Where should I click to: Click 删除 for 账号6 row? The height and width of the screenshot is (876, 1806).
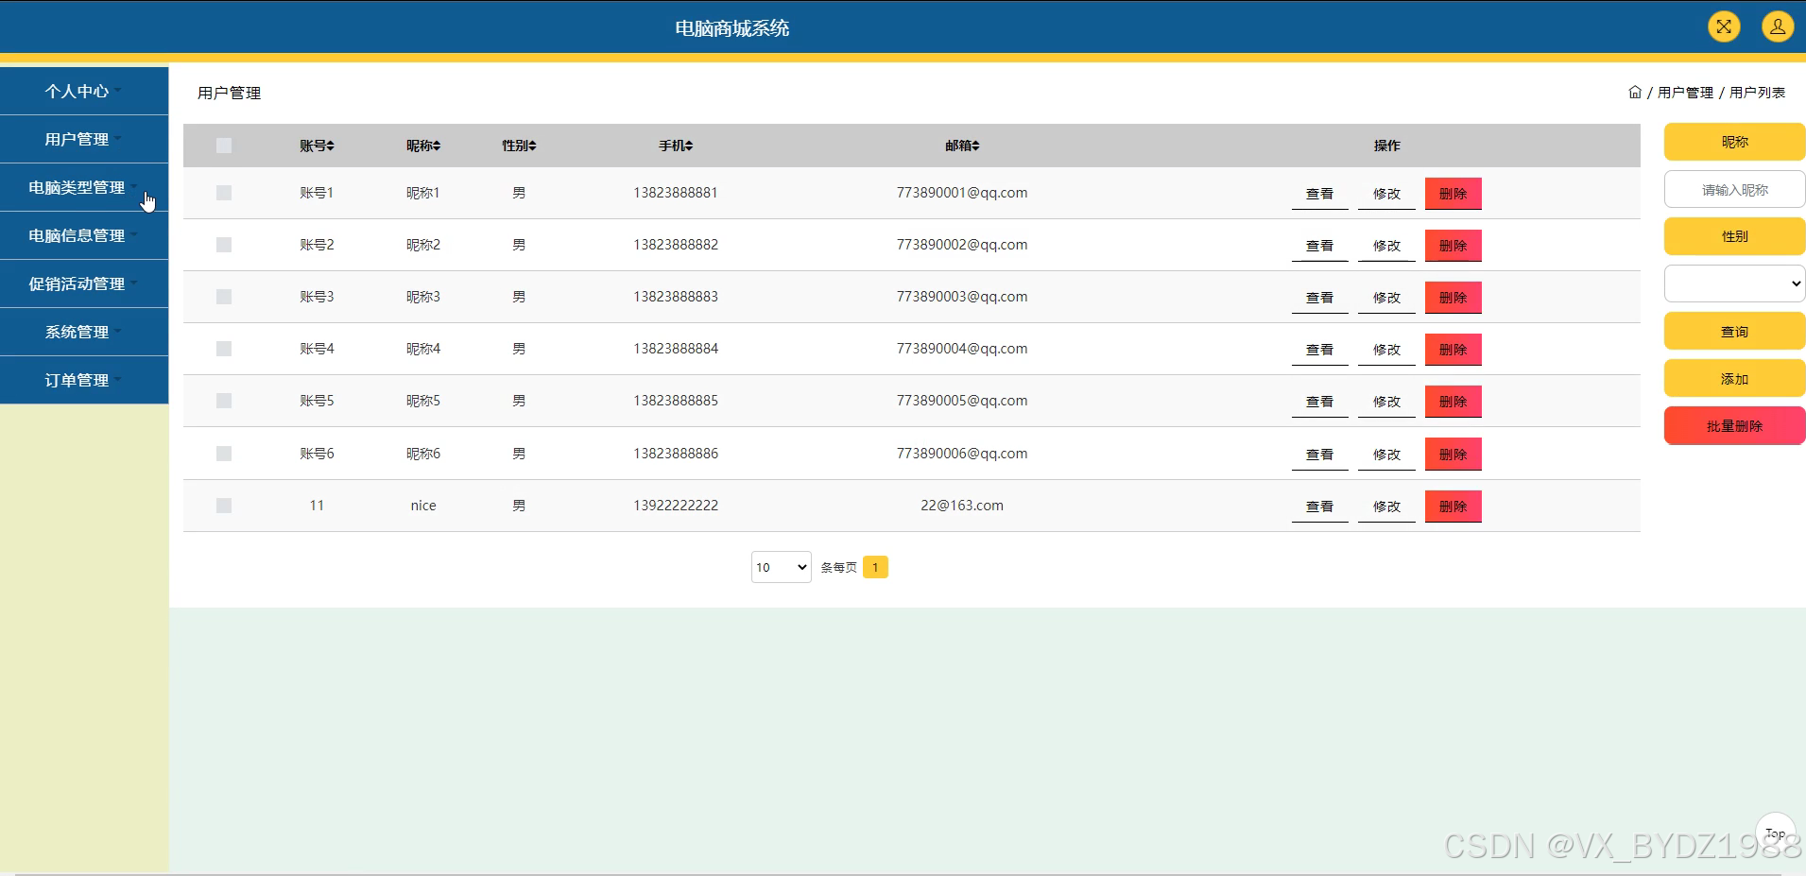1453,455
